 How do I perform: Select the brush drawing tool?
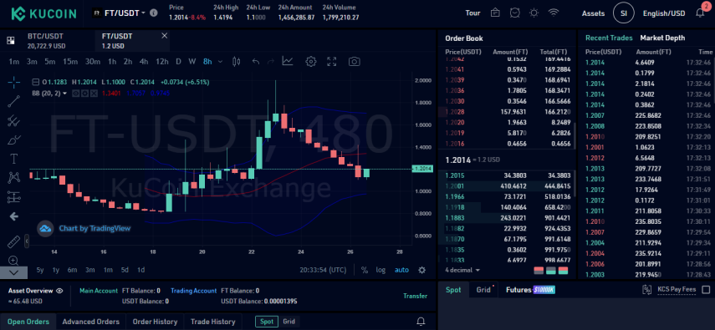pyautogui.click(x=14, y=139)
